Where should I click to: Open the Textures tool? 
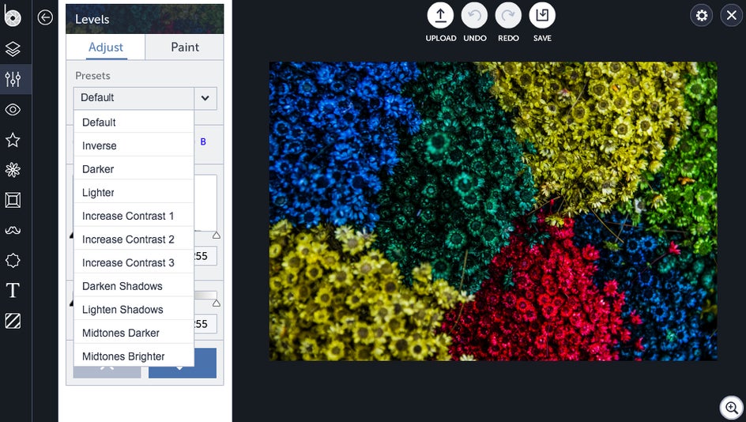click(x=13, y=321)
